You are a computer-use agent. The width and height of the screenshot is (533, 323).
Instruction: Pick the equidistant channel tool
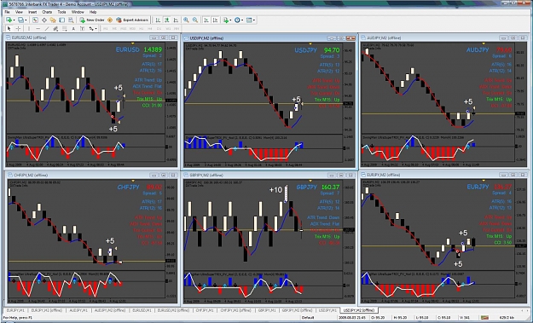[x=55, y=28]
